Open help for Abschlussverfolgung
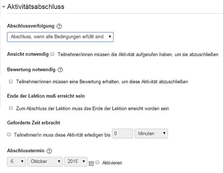 click(x=59, y=26)
